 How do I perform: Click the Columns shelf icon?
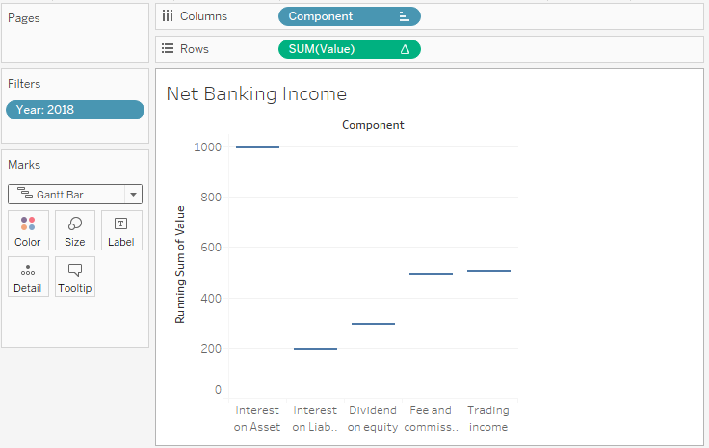(x=168, y=16)
